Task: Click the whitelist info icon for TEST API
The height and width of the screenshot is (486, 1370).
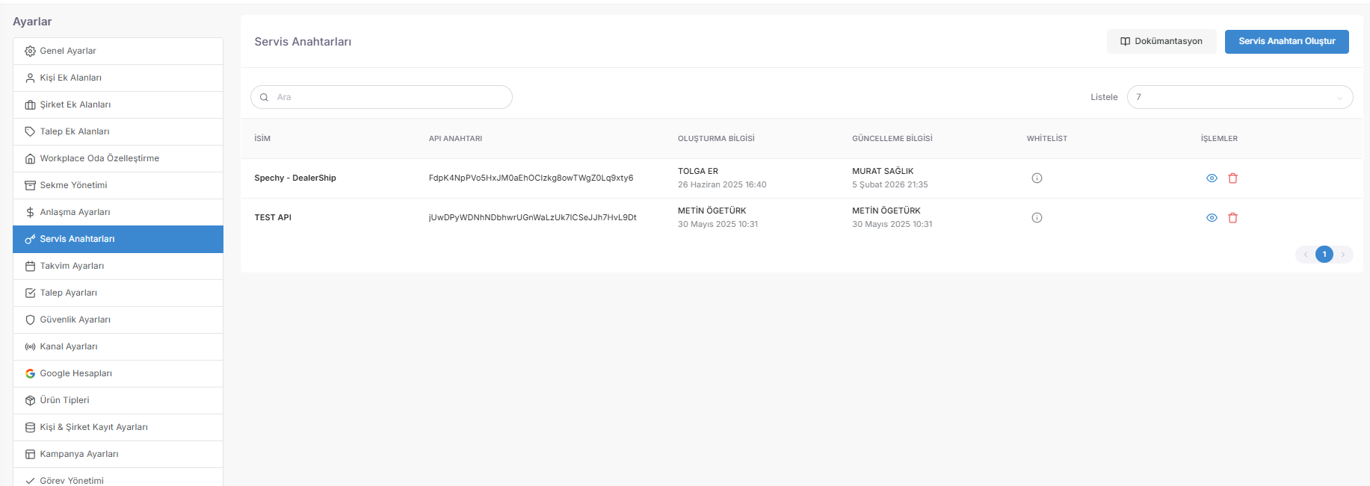Action: coord(1037,218)
